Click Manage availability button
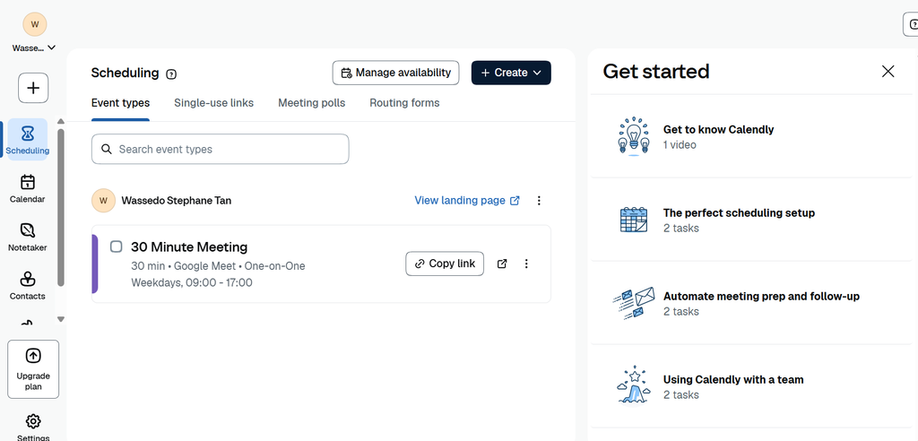This screenshot has height=441, width=918. pyautogui.click(x=395, y=73)
